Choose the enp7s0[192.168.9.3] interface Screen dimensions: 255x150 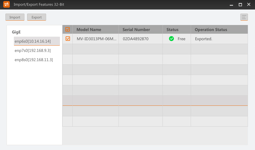33,51
